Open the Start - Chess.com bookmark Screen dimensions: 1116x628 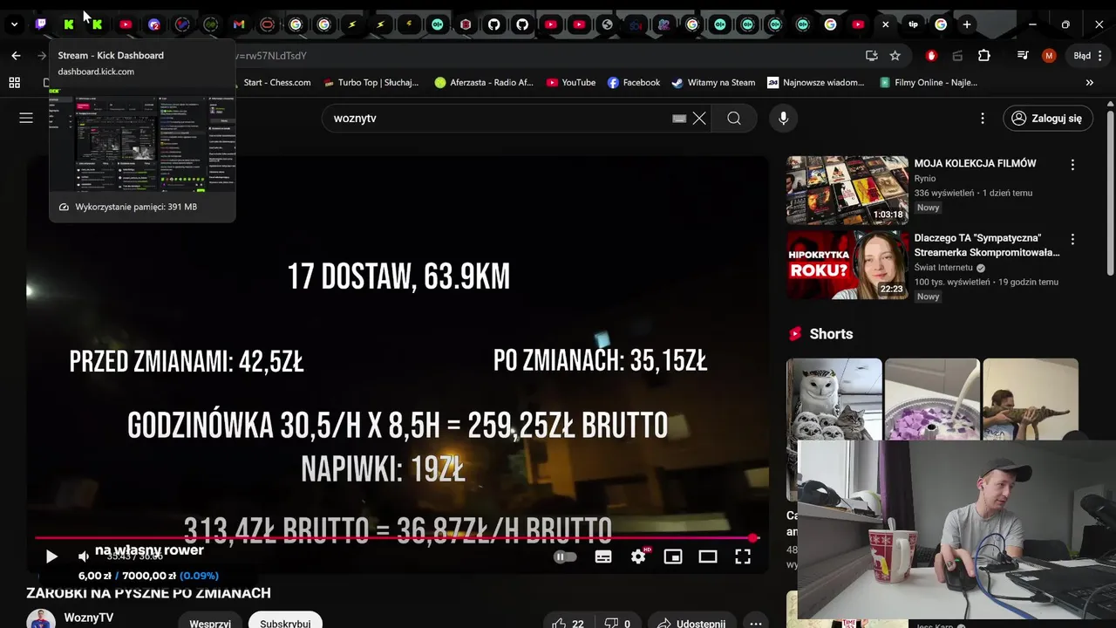pyautogui.click(x=277, y=83)
